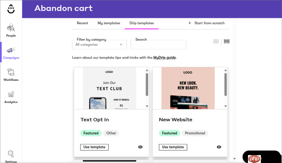Click the Promotional tag on New Website

click(195, 133)
